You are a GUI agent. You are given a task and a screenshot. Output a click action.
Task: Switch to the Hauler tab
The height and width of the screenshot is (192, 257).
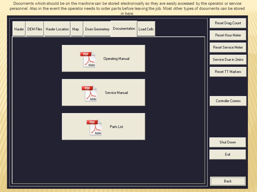[19, 29]
